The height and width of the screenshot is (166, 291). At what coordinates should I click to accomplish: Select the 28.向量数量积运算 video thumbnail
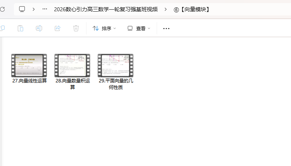coord(72,65)
